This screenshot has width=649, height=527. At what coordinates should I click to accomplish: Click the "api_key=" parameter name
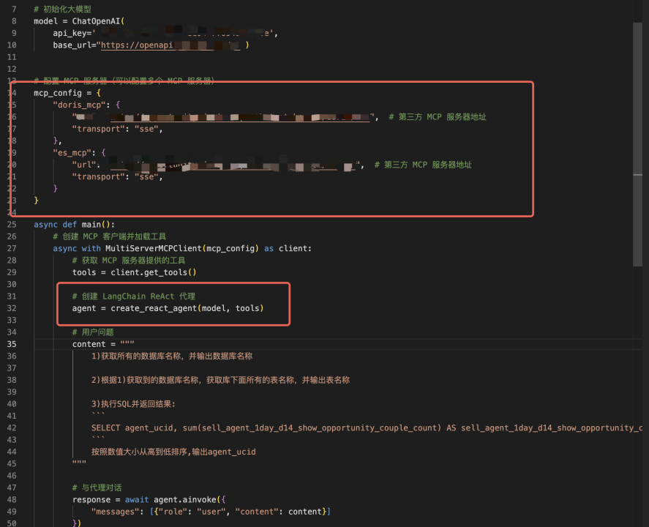click(x=72, y=33)
